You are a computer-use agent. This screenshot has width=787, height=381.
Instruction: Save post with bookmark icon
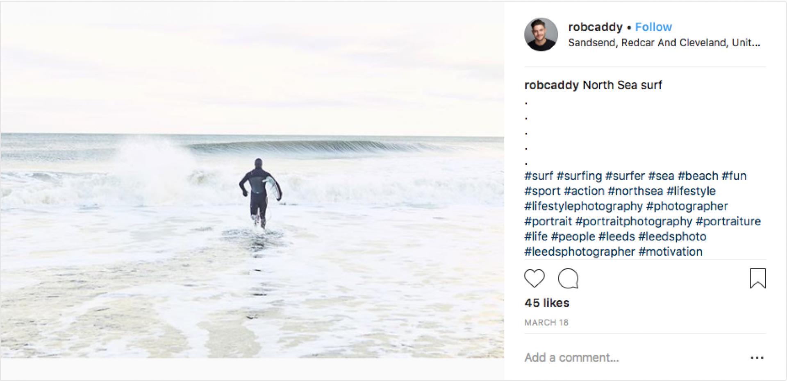point(757,278)
